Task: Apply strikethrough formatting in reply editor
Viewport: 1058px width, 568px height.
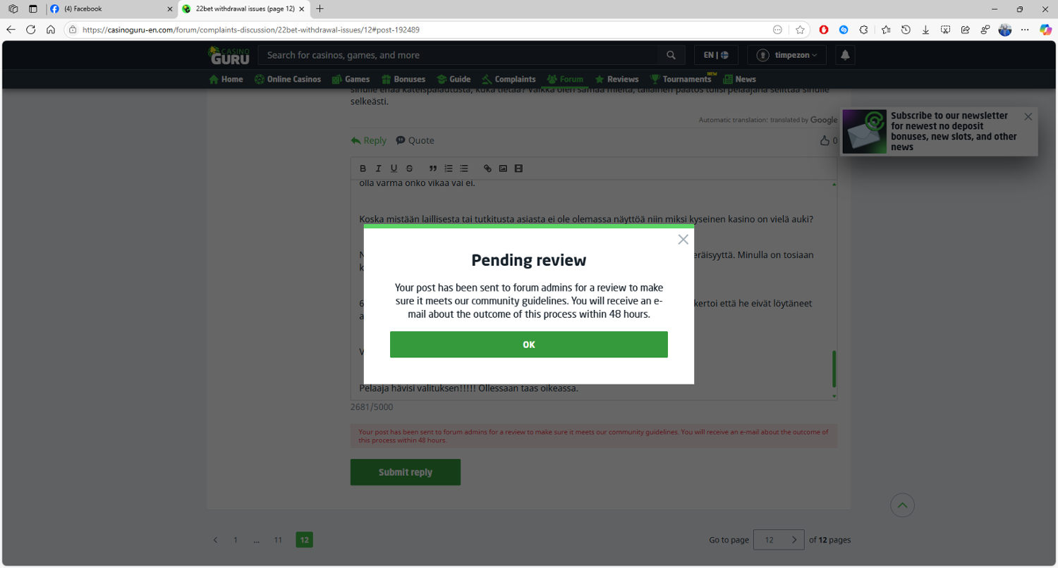Action: point(409,168)
